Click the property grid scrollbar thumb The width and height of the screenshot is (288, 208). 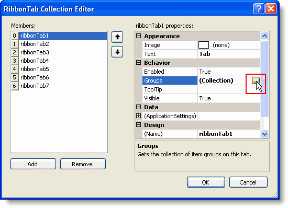(264, 78)
